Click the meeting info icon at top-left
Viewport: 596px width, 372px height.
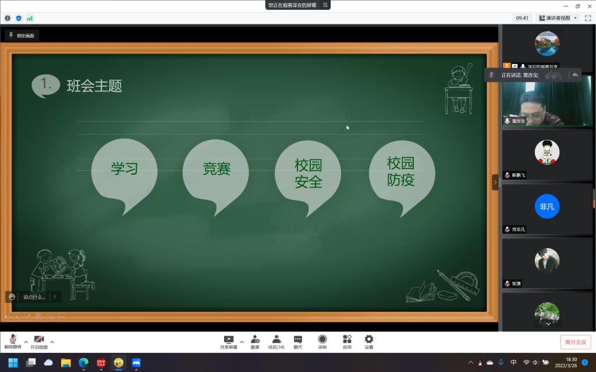tap(8, 18)
